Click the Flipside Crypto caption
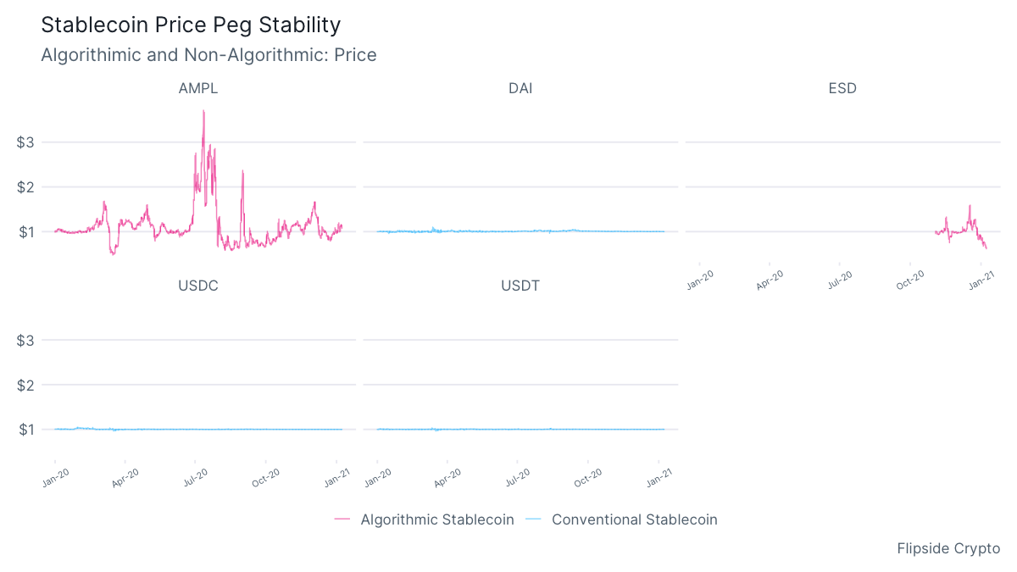Viewport: 1017px width, 572px height. pos(948,549)
